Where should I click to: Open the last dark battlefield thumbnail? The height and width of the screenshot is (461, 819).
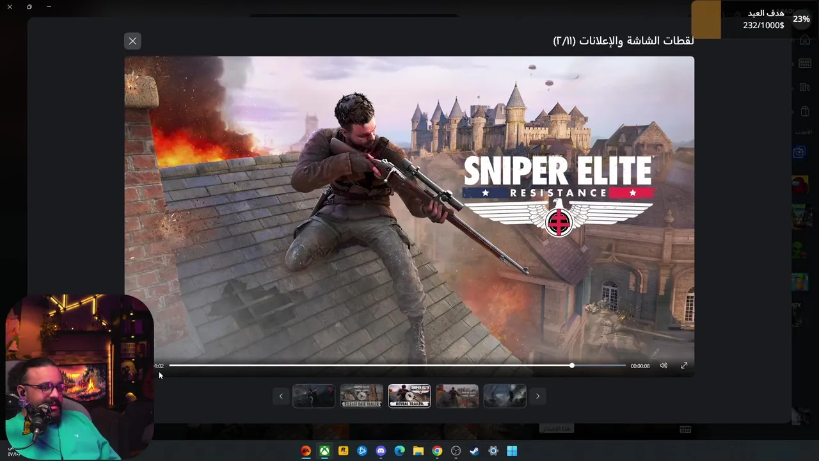(505, 396)
